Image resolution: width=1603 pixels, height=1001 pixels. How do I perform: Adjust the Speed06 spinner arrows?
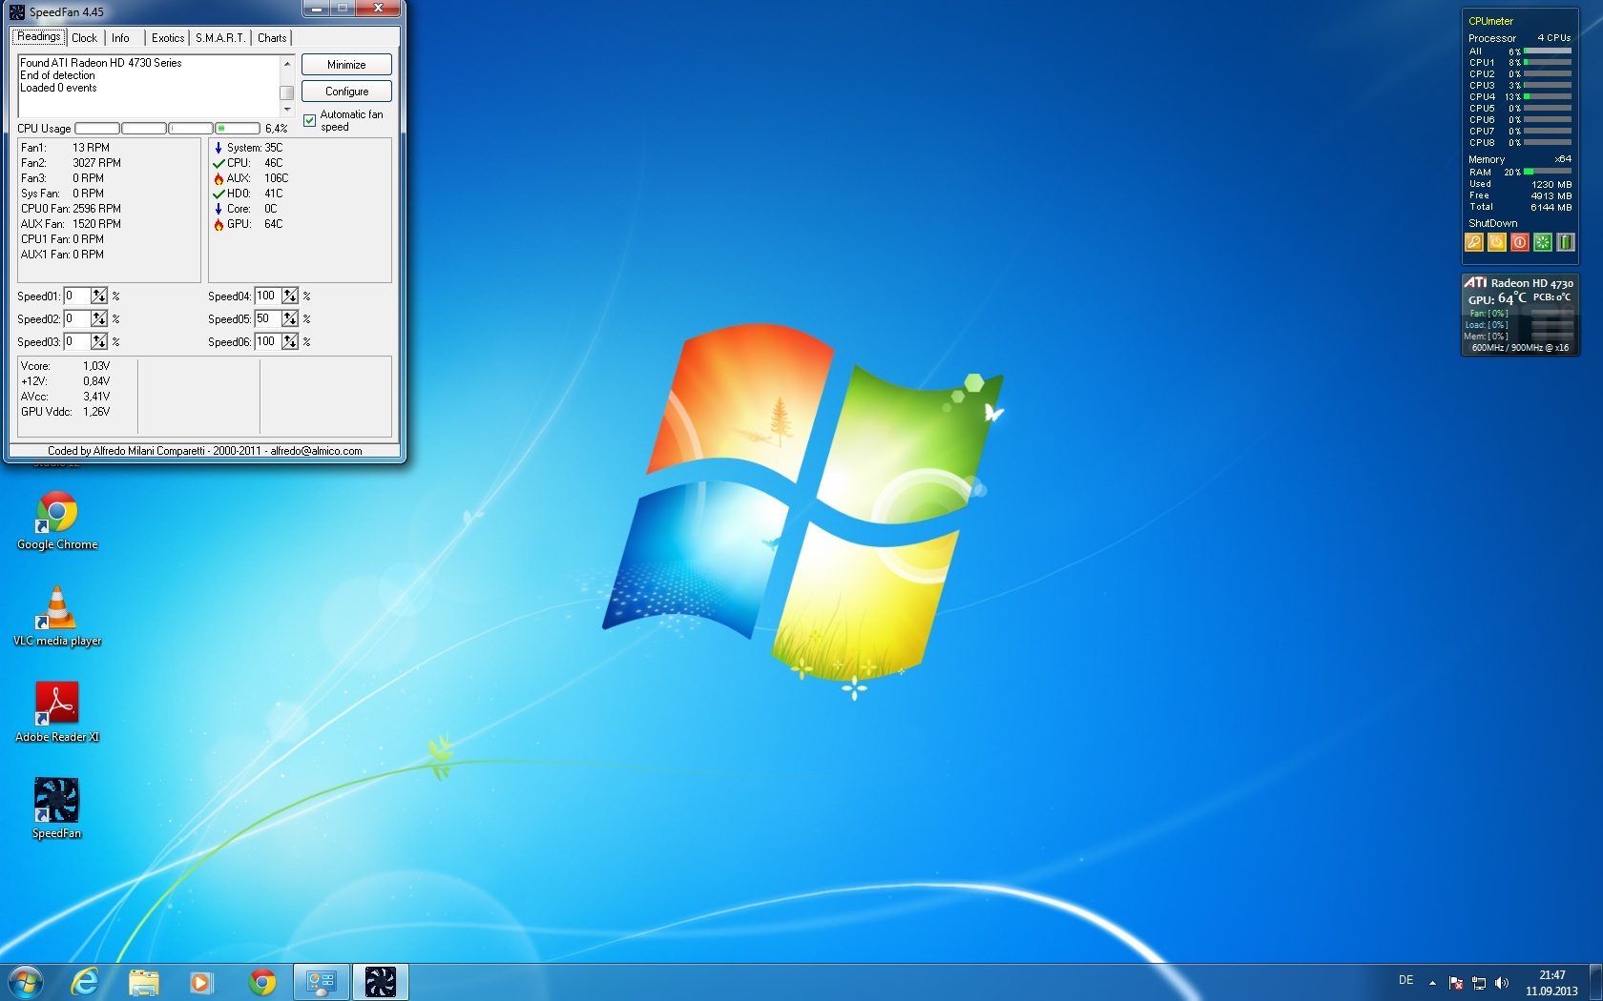(x=290, y=341)
